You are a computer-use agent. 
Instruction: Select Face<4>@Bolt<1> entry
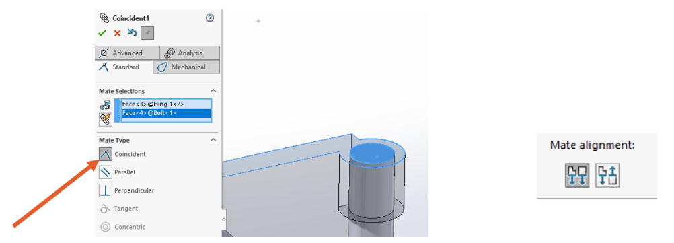click(166, 113)
